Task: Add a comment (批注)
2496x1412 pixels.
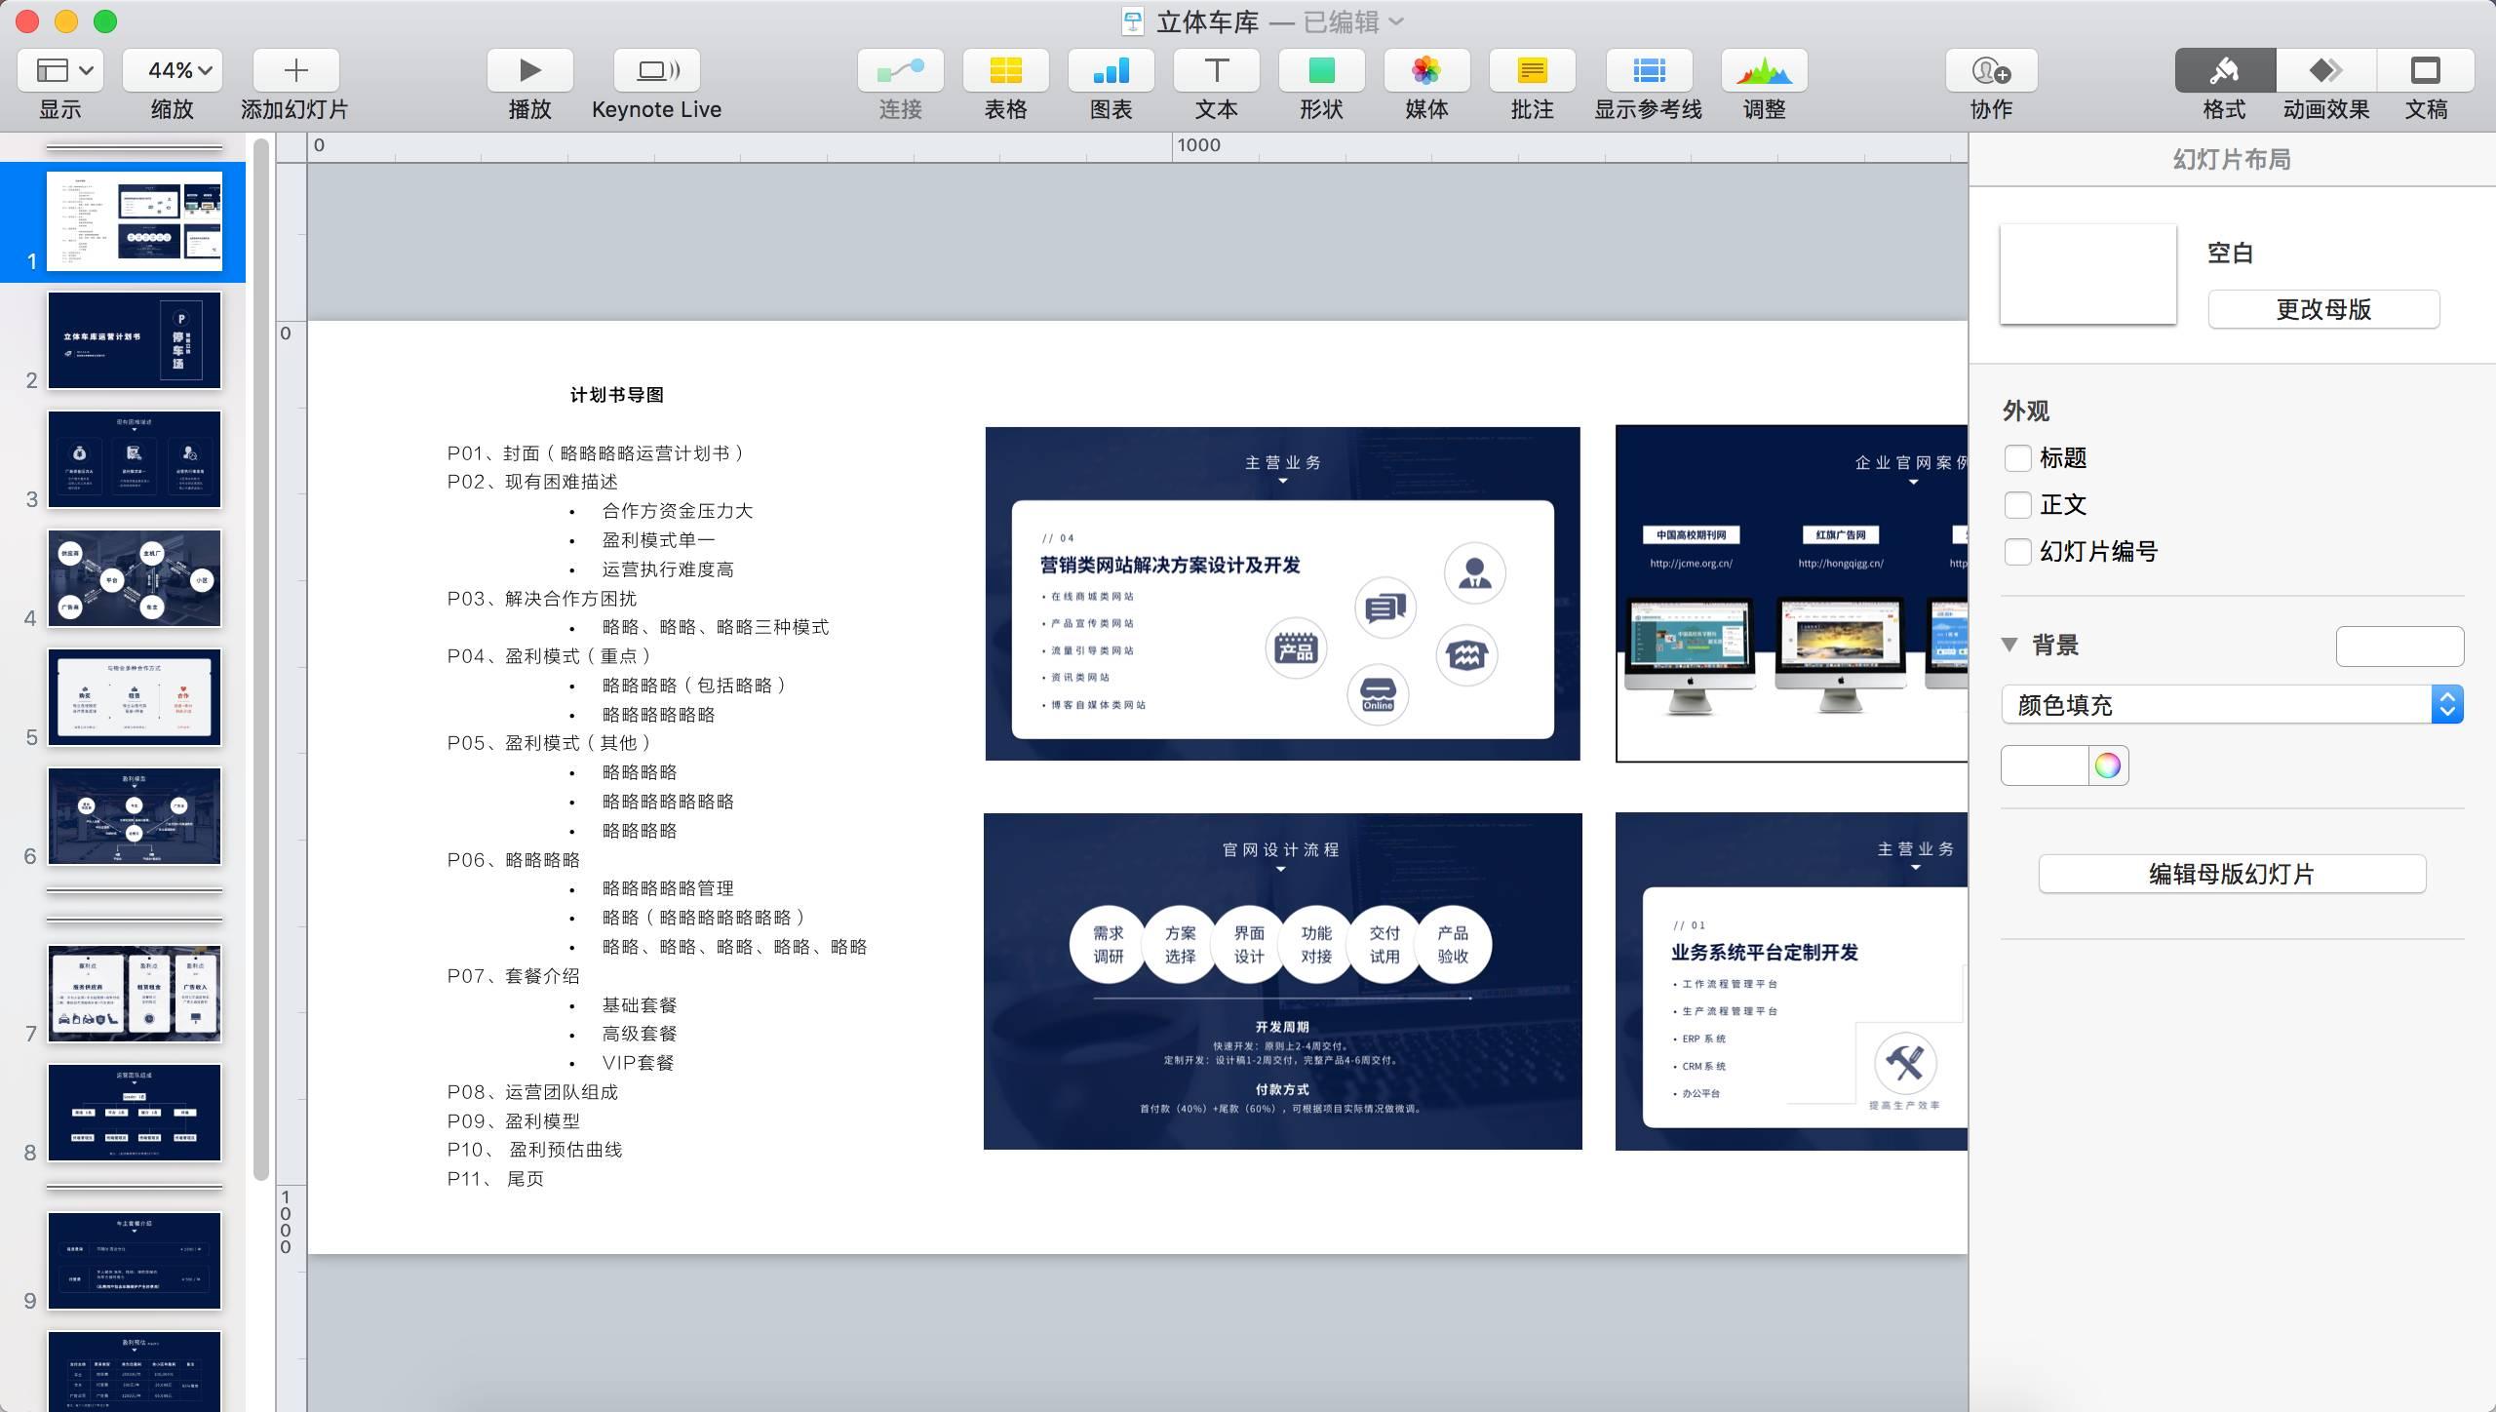Action: [1532, 70]
